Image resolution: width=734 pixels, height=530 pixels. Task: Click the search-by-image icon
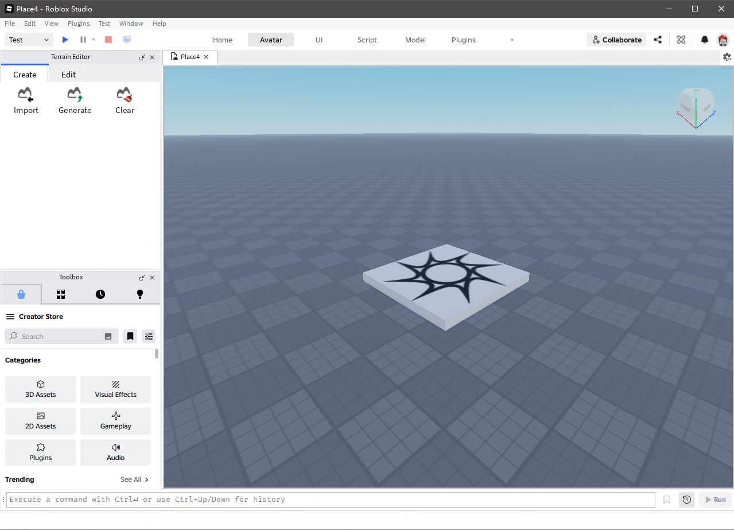108,337
